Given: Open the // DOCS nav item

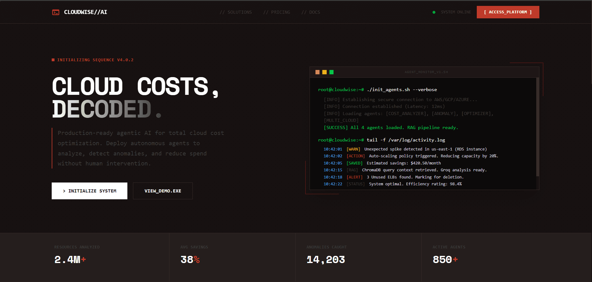Looking at the screenshot, I should [x=311, y=12].
